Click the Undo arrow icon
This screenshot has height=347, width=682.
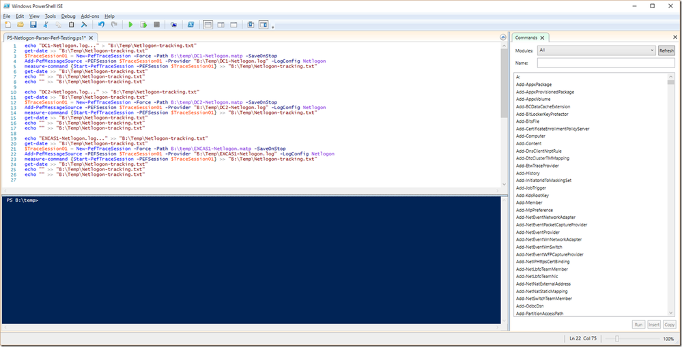point(101,25)
